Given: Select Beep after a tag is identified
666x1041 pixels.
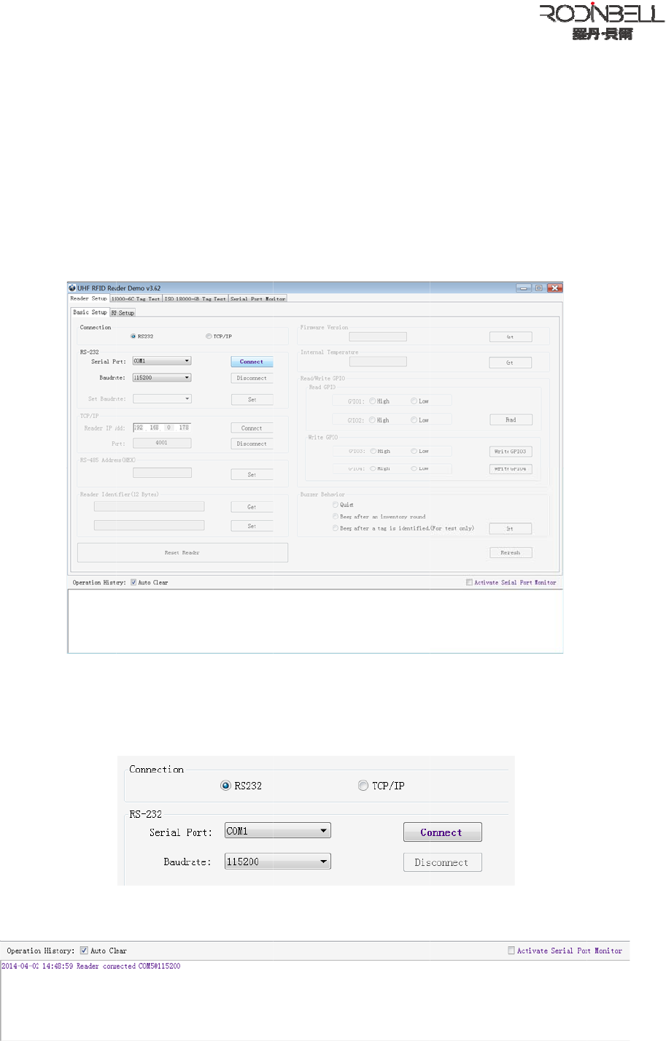Looking at the screenshot, I should pos(336,528).
